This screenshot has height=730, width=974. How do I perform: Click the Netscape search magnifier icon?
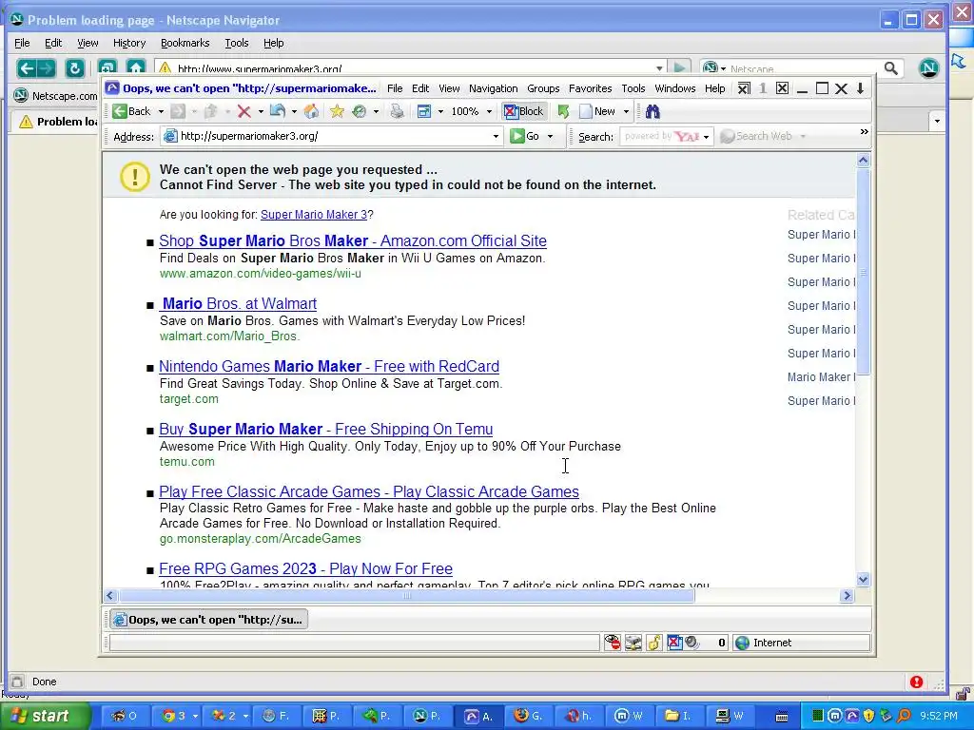890,68
